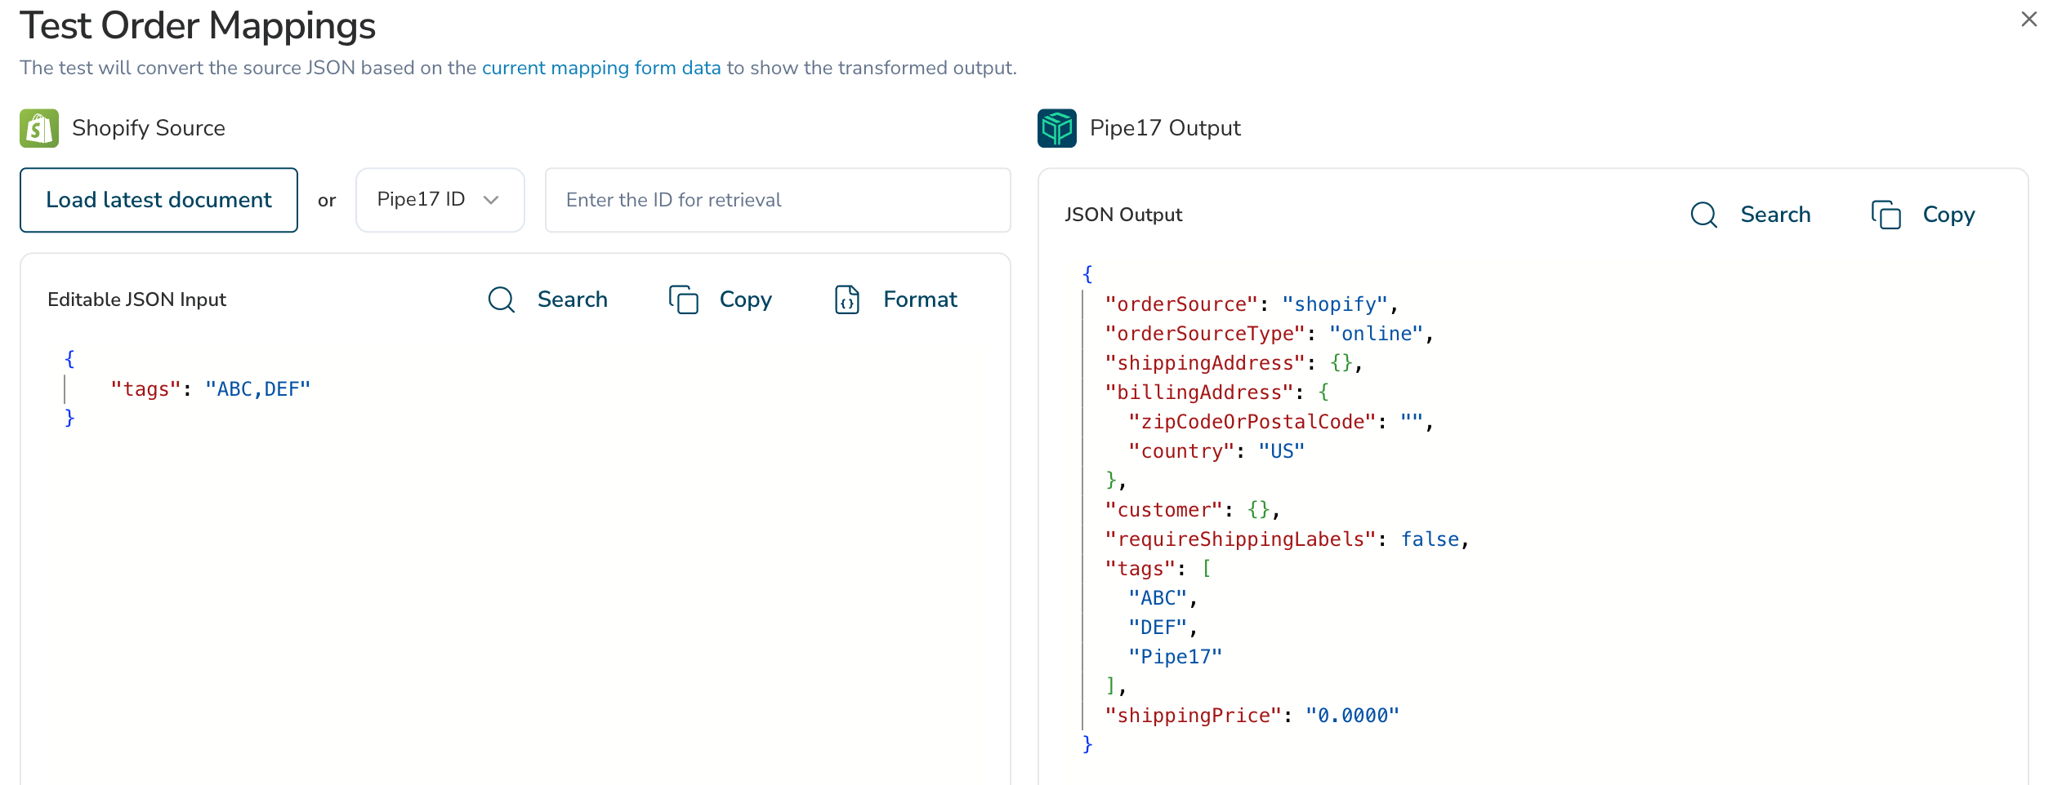Click Copy label in Editable JSON Input
The image size is (2062, 785).
746,299
